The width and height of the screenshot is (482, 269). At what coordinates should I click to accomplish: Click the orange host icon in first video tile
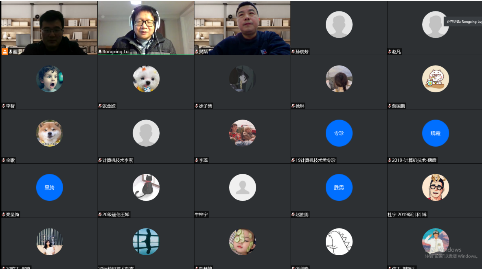[x=4, y=52]
